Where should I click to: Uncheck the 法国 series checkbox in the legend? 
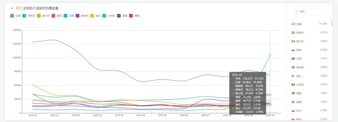pyautogui.click(x=12, y=16)
